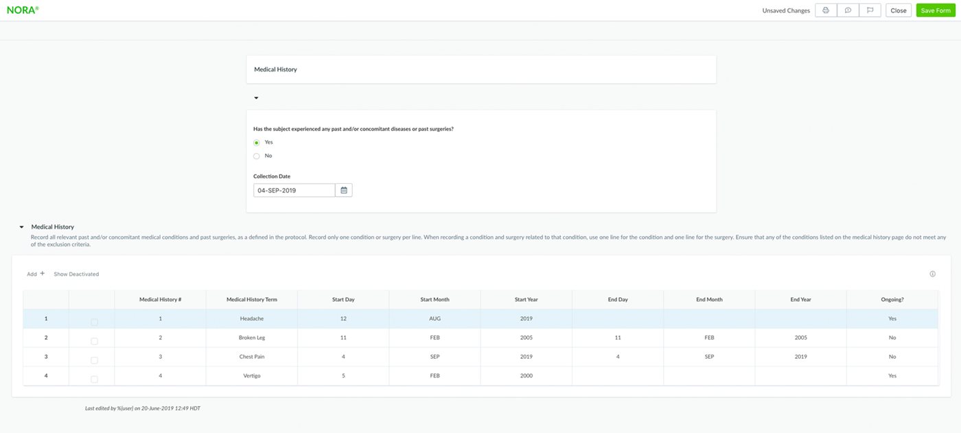
Task: Click the Medical History Term column header
Action: tap(252, 299)
